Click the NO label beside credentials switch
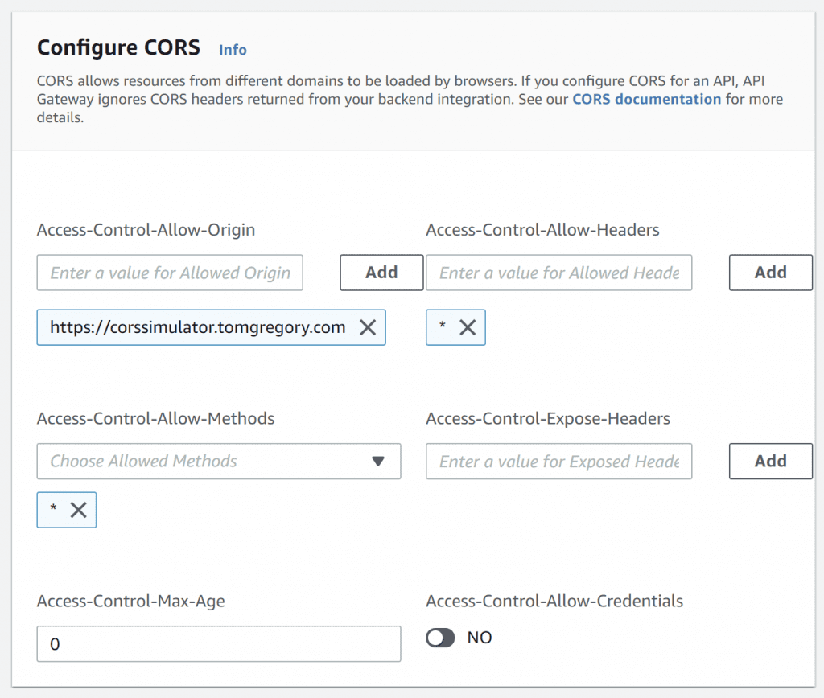 [x=480, y=638]
